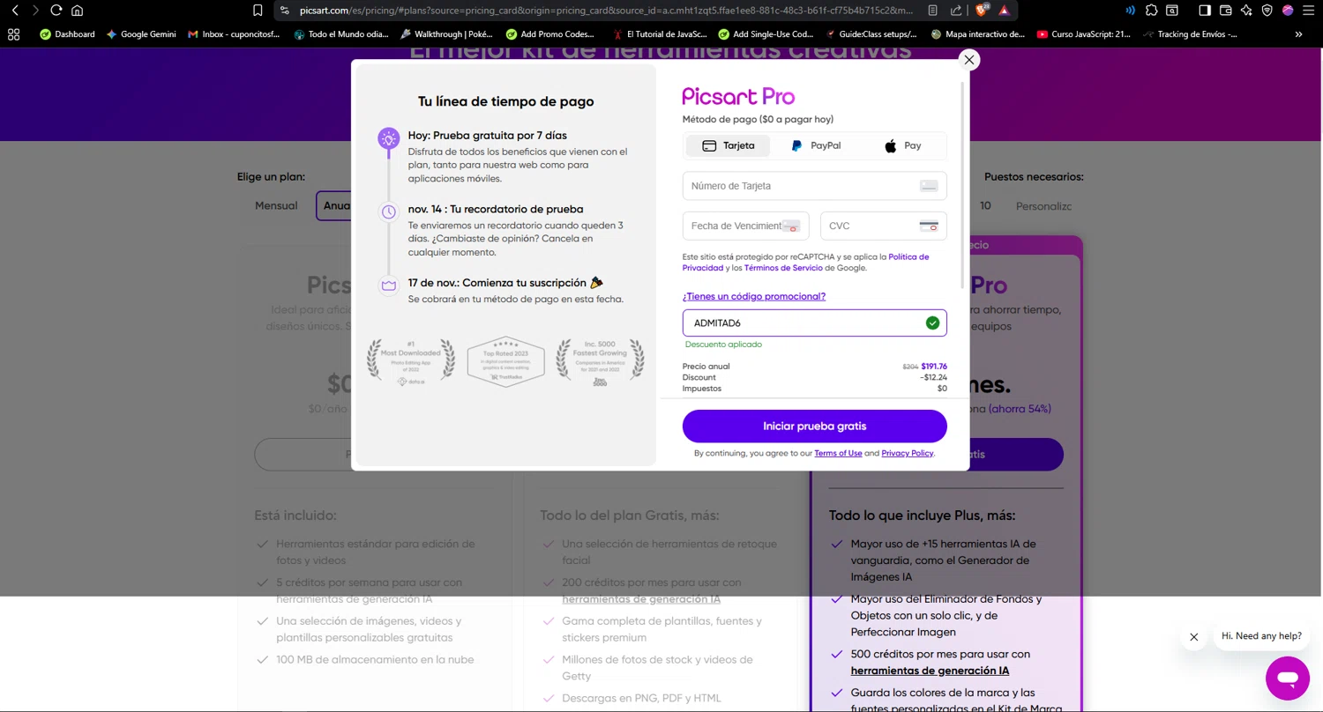Choose the Mensual billing plan
Screen dimensions: 1323x712
pos(276,205)
